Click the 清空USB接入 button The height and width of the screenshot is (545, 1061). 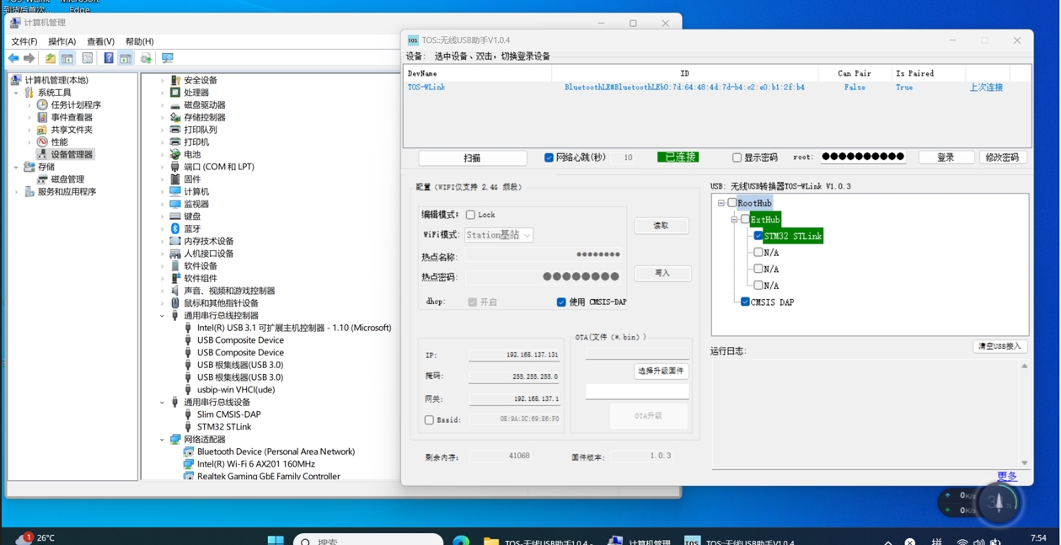(x=999, y=346)
